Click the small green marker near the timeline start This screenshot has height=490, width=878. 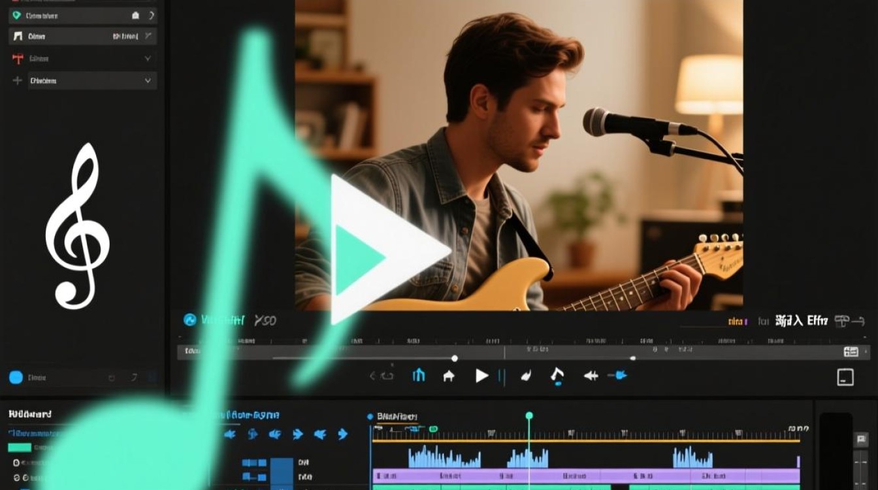tap(432, 429)
